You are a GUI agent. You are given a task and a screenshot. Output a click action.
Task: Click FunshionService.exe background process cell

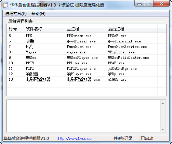coord(127,47)
